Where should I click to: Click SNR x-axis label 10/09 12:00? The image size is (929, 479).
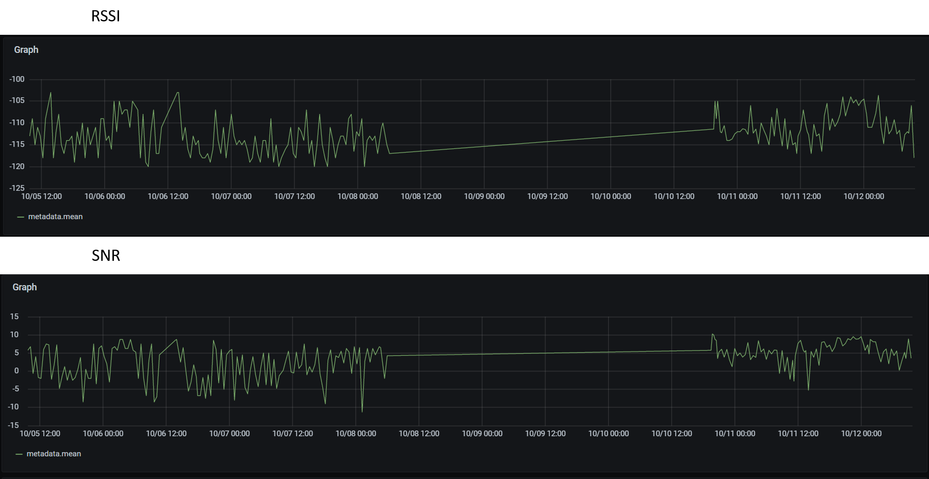pyautogui.click(x=545, y=434)
